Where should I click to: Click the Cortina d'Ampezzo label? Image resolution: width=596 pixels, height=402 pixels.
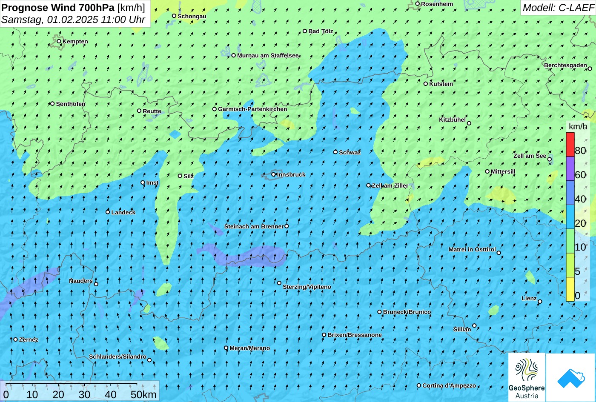(449, 385)
